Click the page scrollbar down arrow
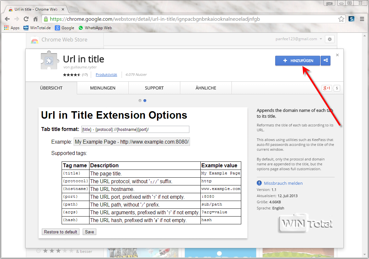369x259 pixels. (365, 255)
